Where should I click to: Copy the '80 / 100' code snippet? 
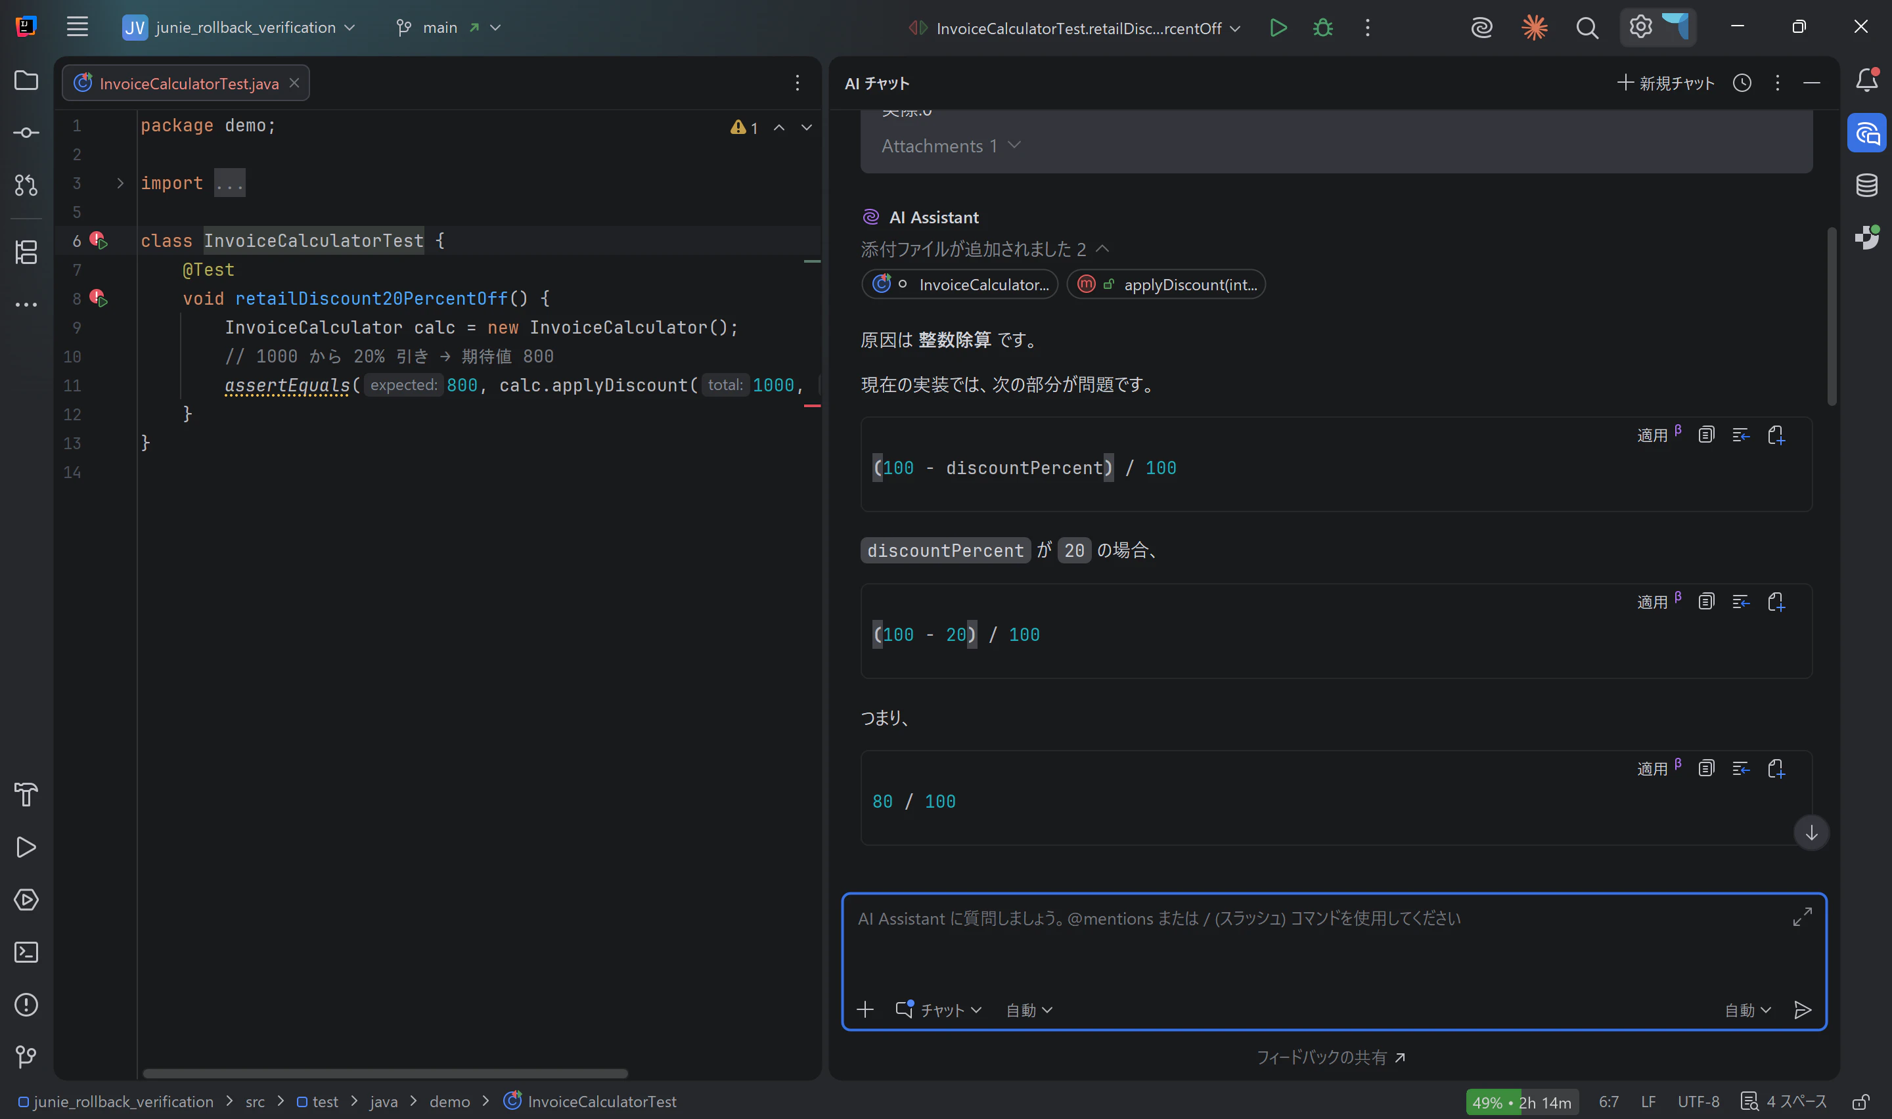tap(1705, 768)
